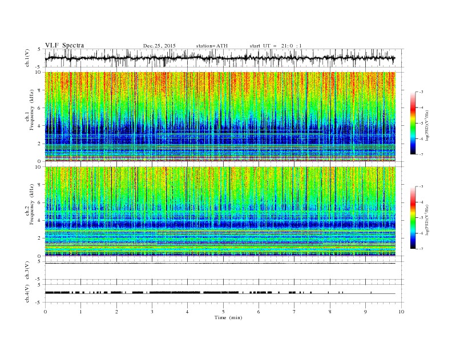
Task: Click inside the ch.1 spectrogram panel
Action: click(x=220, y=117)
